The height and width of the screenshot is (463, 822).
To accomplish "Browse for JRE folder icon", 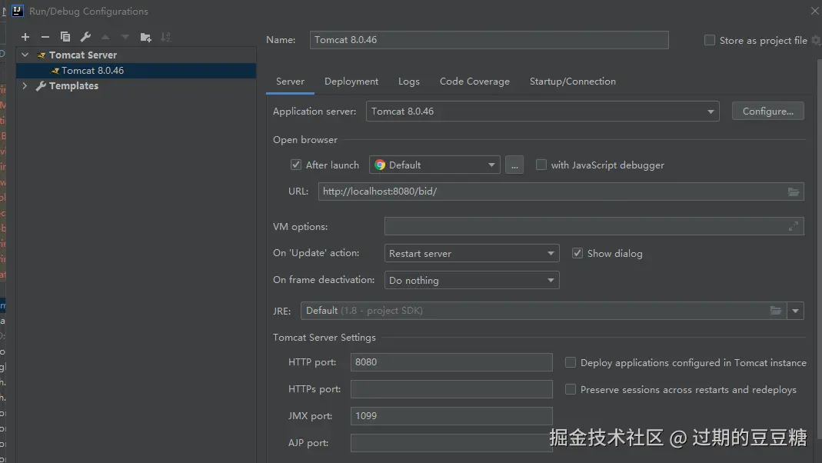I will click(776, 311).
